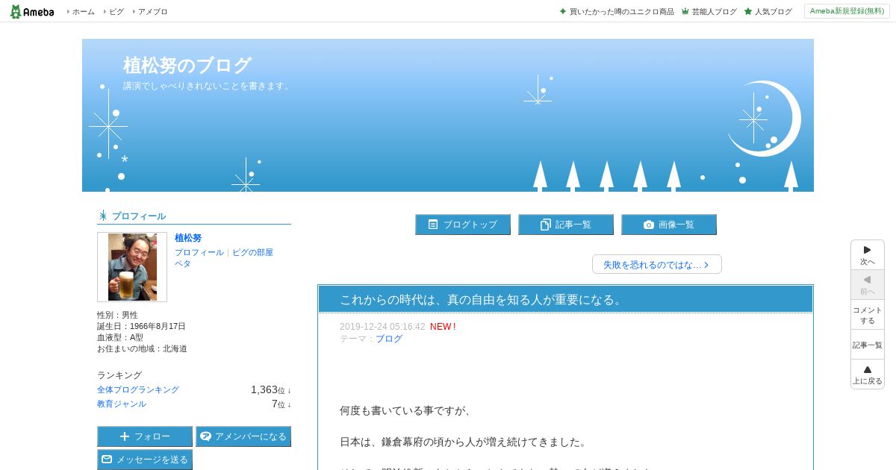The width and height of the screenshot is (896, 470).
Task: Open the 記事一覧 button in navigation
Action: click(x=566, y=225)
